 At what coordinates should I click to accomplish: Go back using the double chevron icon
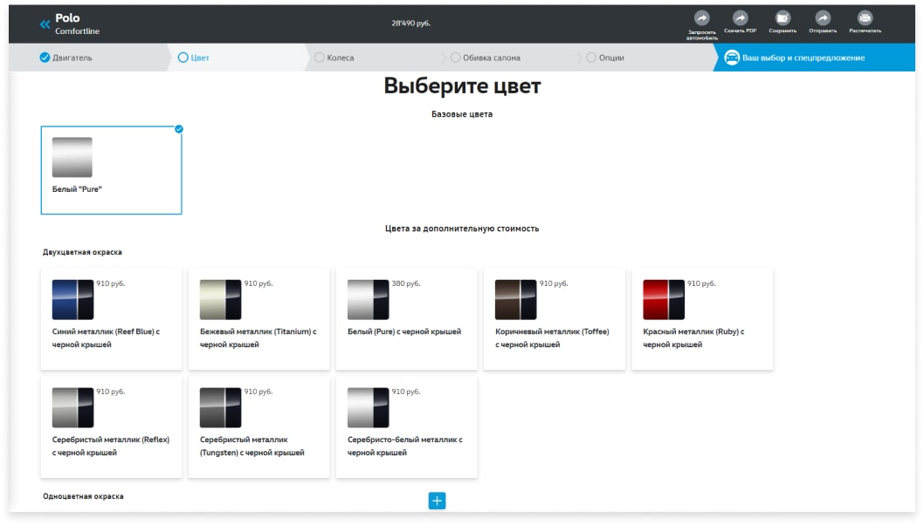coord(45,24)
